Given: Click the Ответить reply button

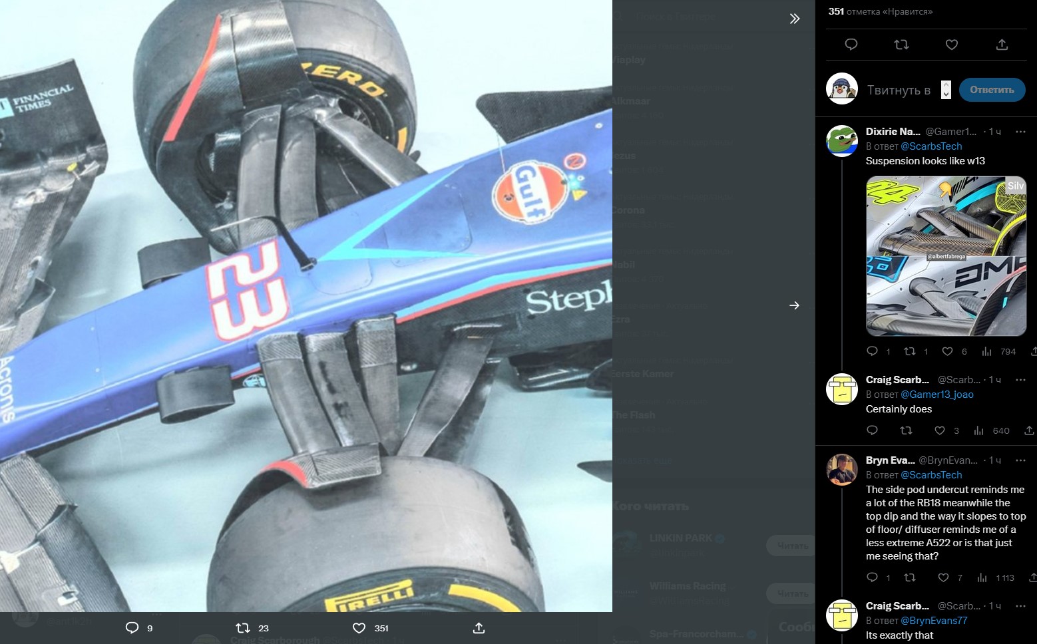Looking at the screenshot, I should click(x=992, y=90).
